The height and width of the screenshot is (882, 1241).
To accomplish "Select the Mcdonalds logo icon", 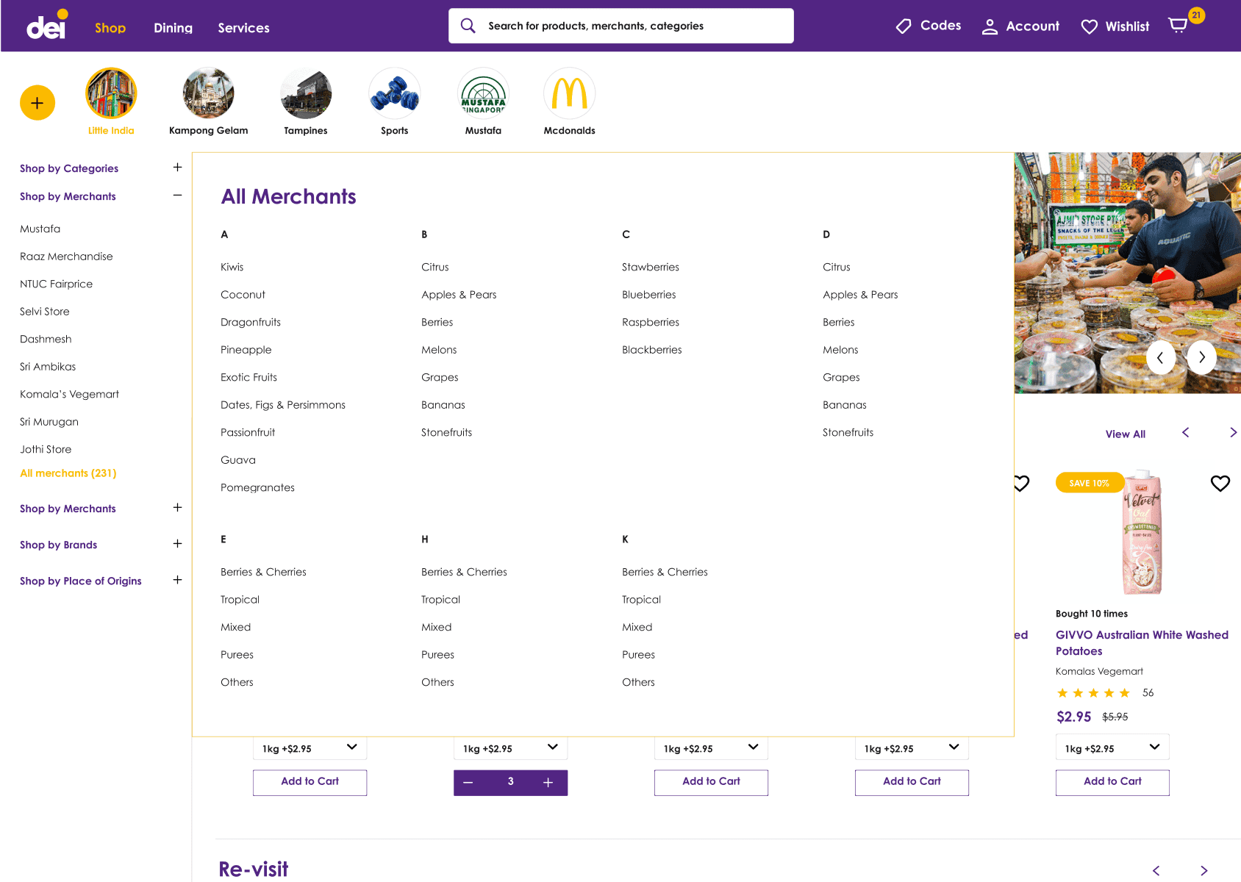I will (x=569, y=93).
